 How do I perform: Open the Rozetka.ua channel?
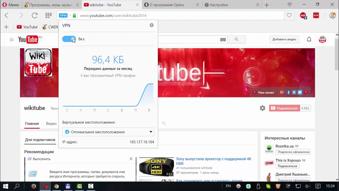(284, 146)
